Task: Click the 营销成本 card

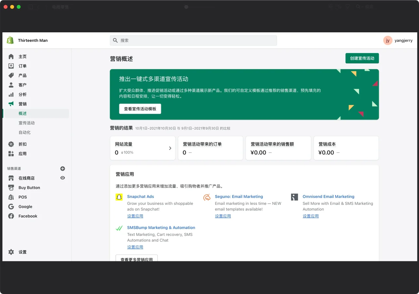Action: click(x=346, y=148)
